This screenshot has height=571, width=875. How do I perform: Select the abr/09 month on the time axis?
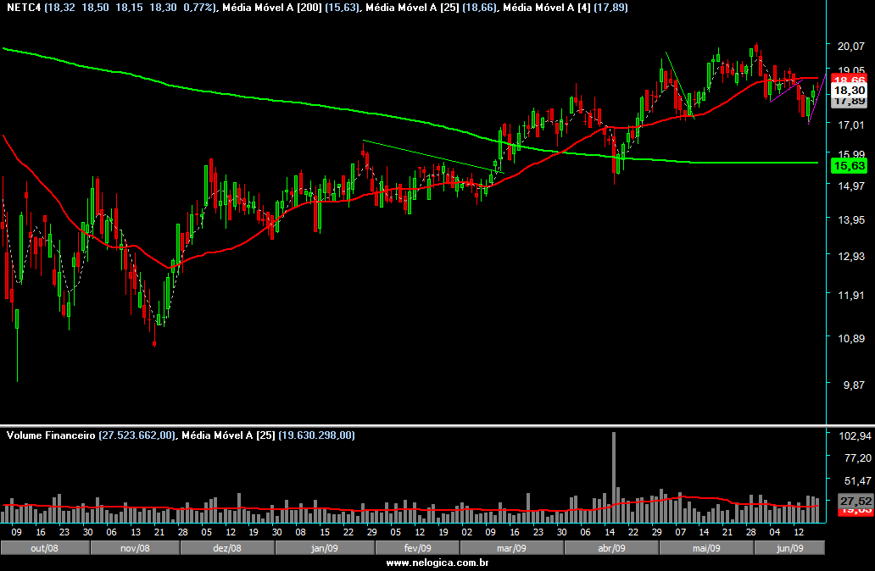pyautogui.click(x=611, y=548)
